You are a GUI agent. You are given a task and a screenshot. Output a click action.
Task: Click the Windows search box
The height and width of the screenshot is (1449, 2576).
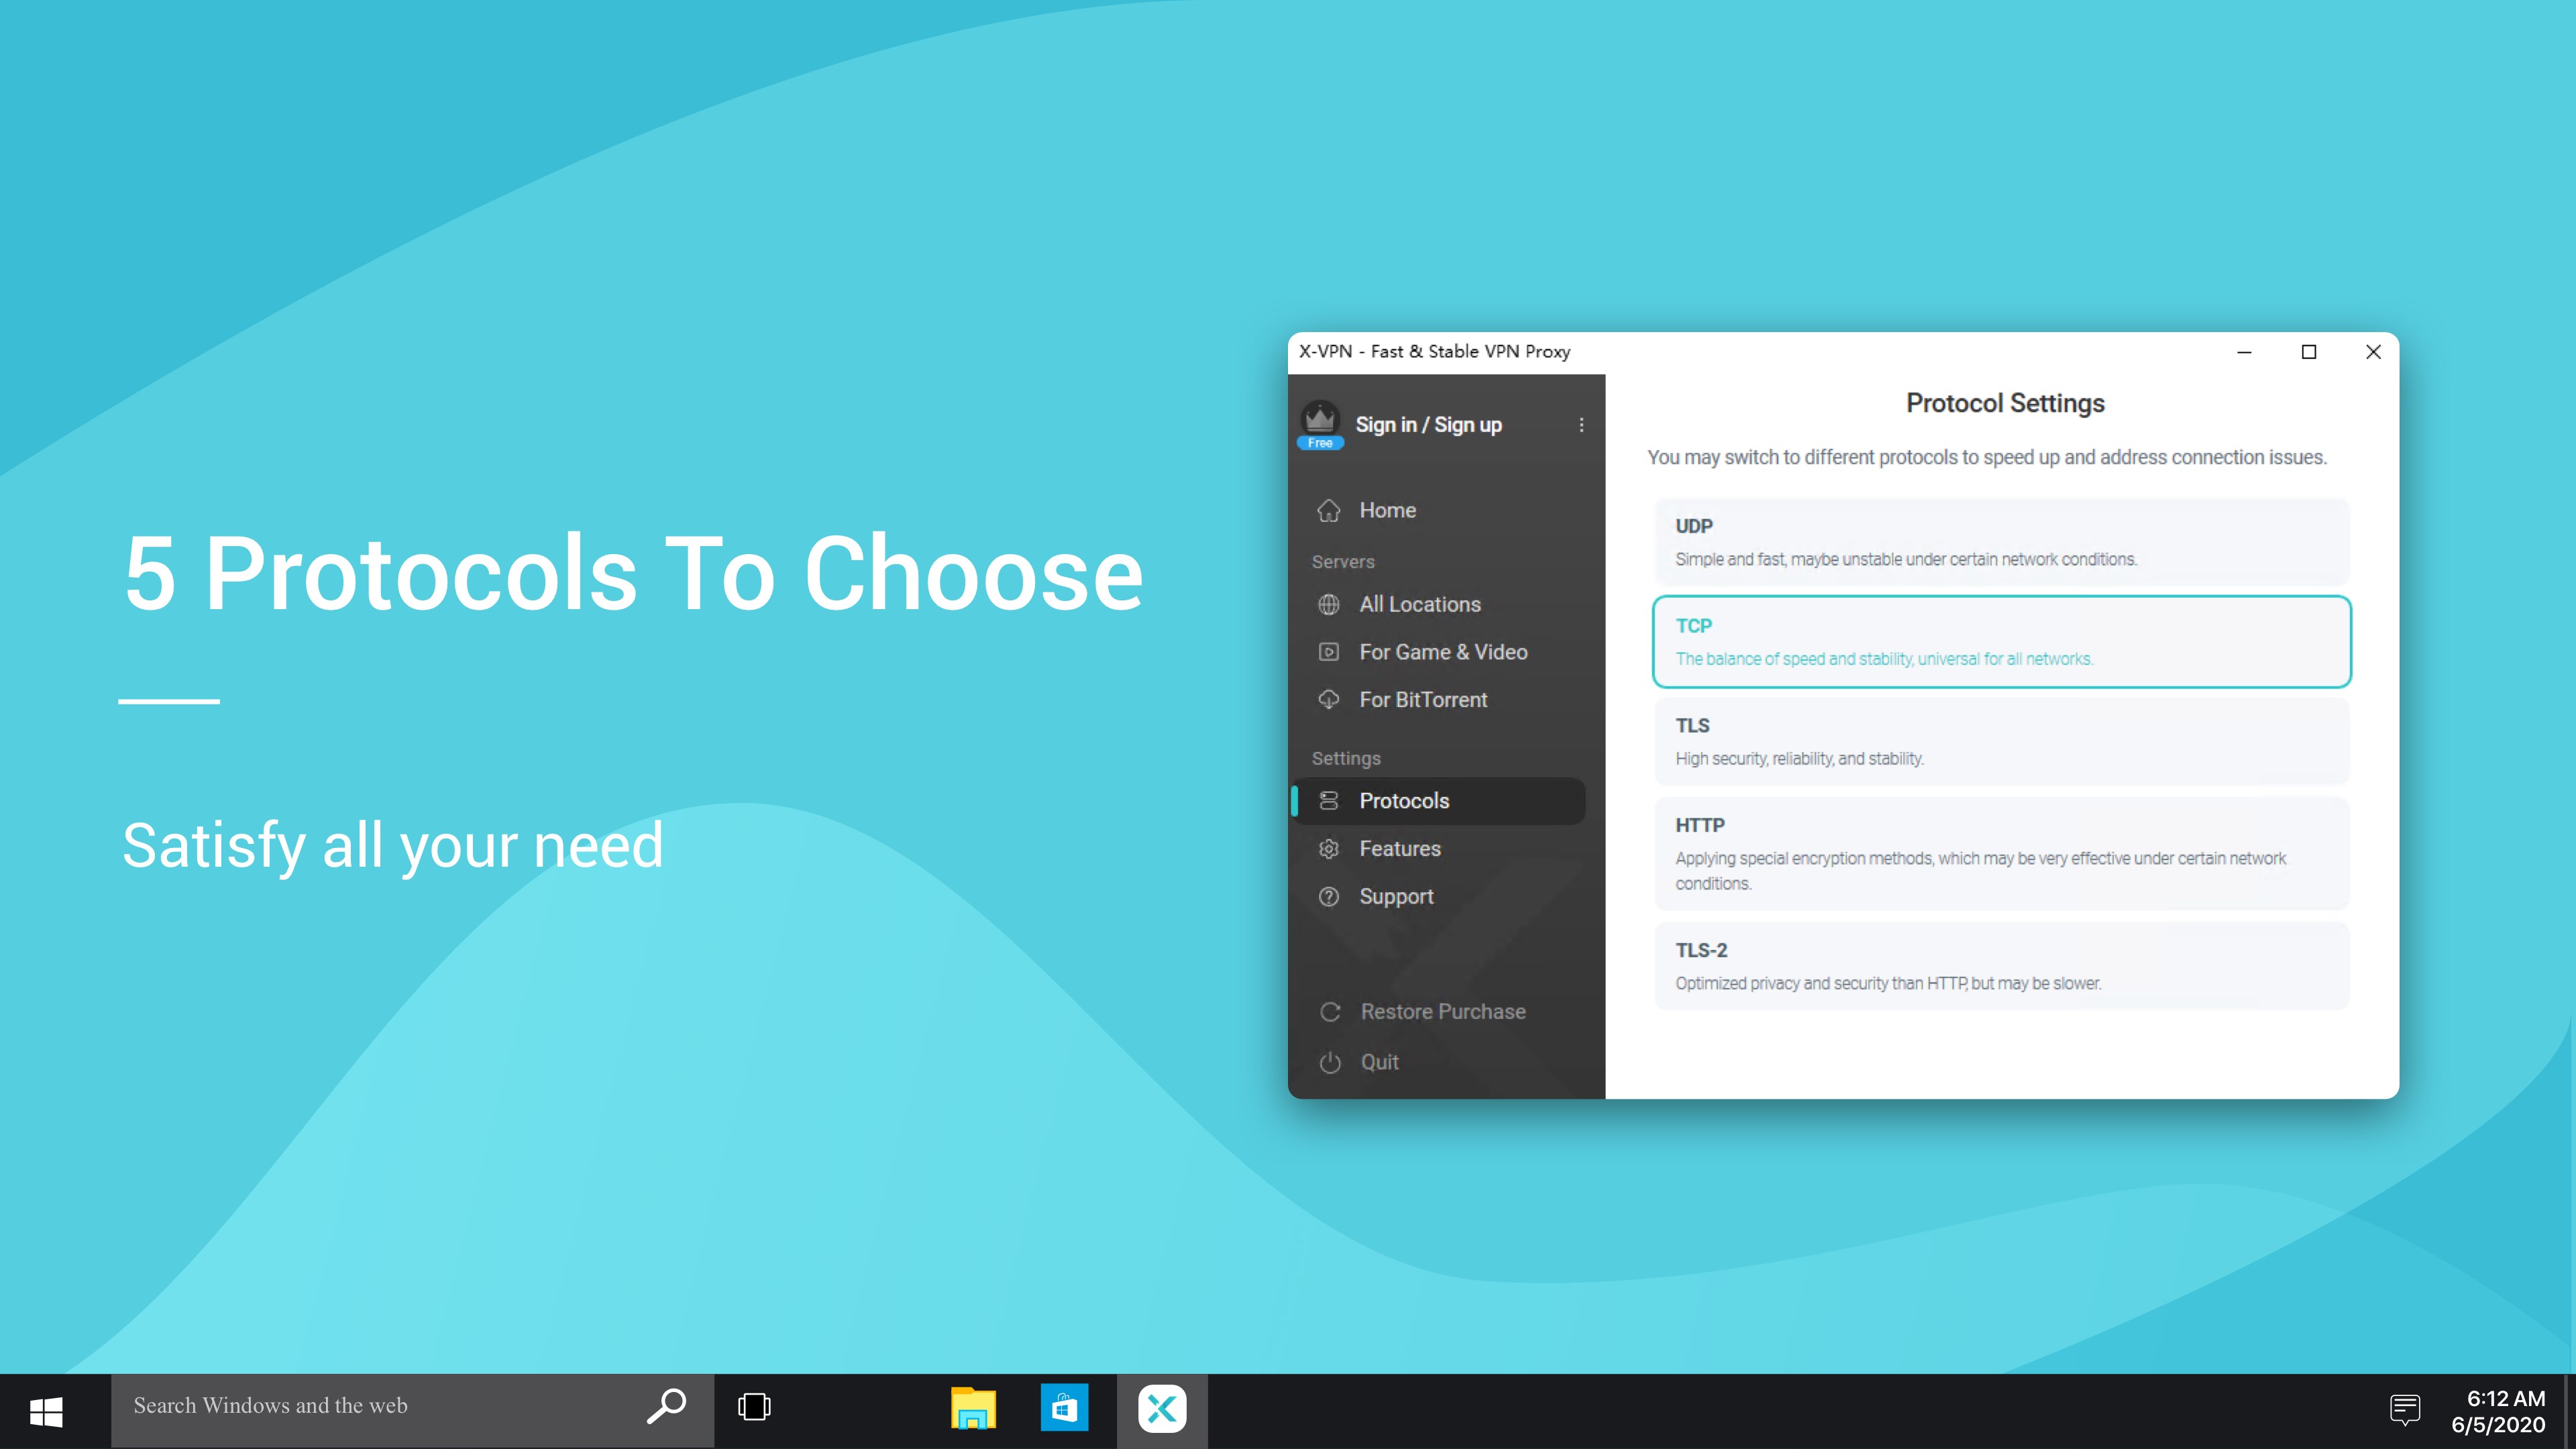pos(380,1406)
